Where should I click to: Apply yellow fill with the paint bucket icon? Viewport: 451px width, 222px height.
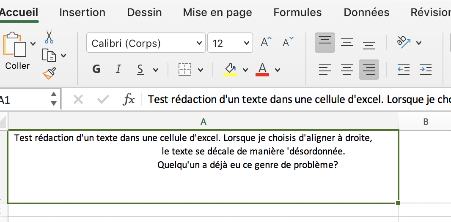[x=230, y=70]
